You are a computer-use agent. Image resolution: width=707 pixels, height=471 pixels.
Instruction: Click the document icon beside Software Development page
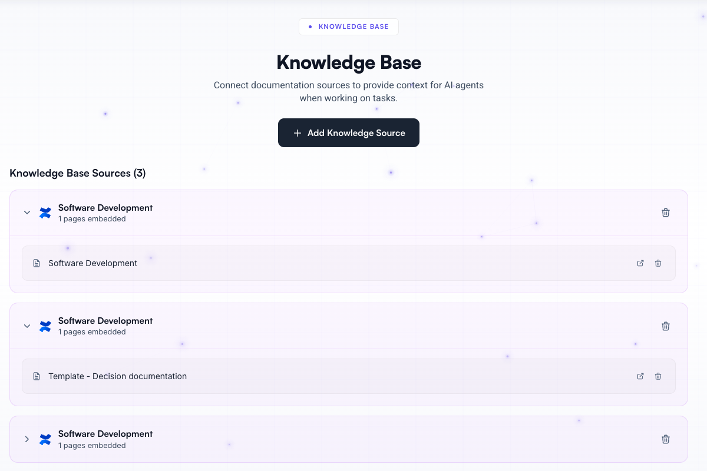(x=37, y=263)
